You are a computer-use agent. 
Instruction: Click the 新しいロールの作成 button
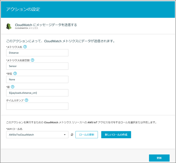tap(116, 135)
